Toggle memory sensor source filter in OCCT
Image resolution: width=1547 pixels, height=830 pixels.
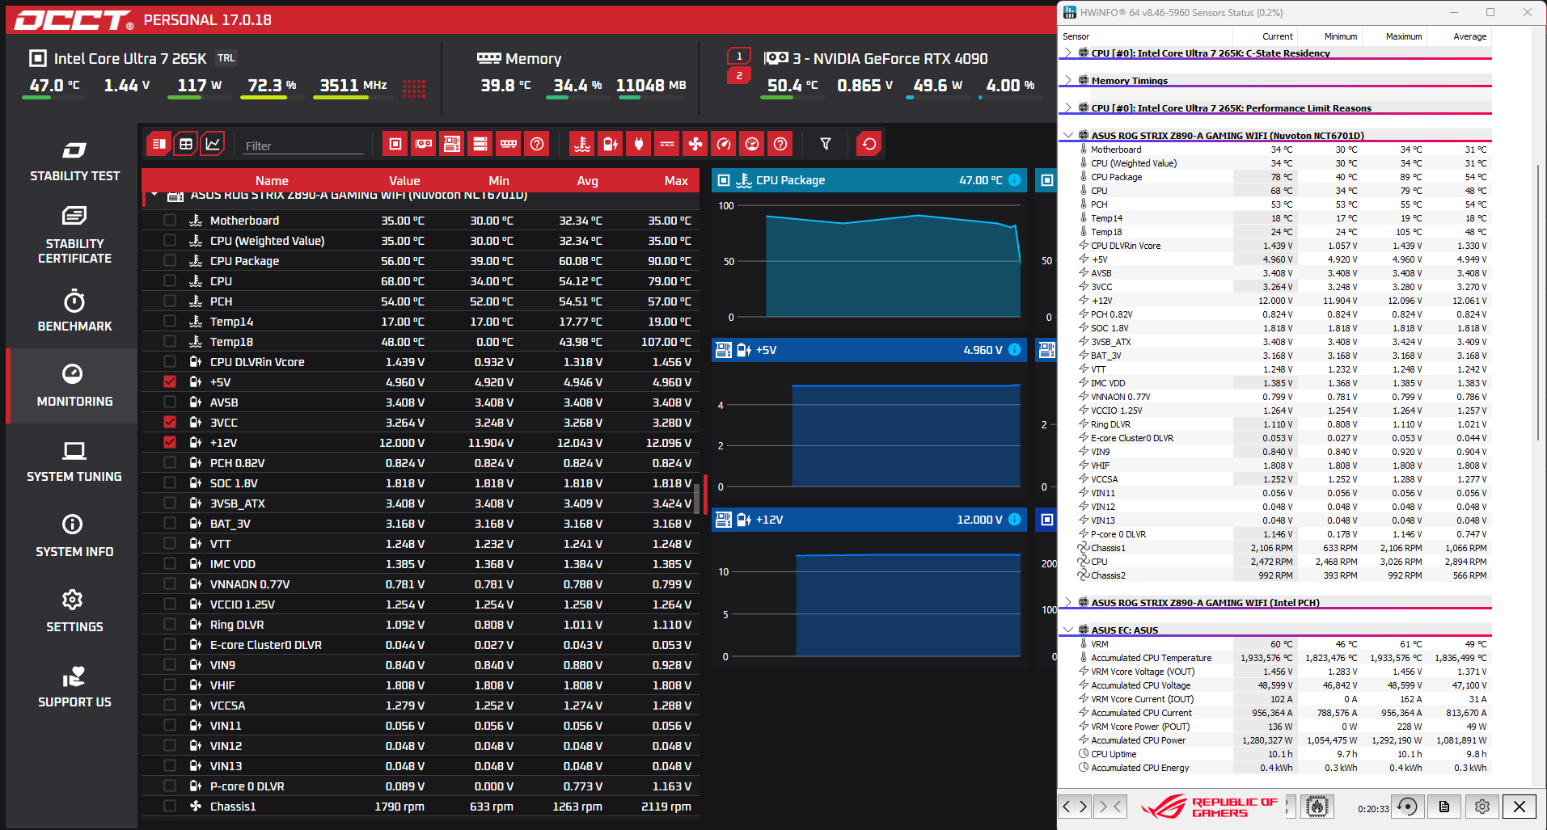pos(509,144)
